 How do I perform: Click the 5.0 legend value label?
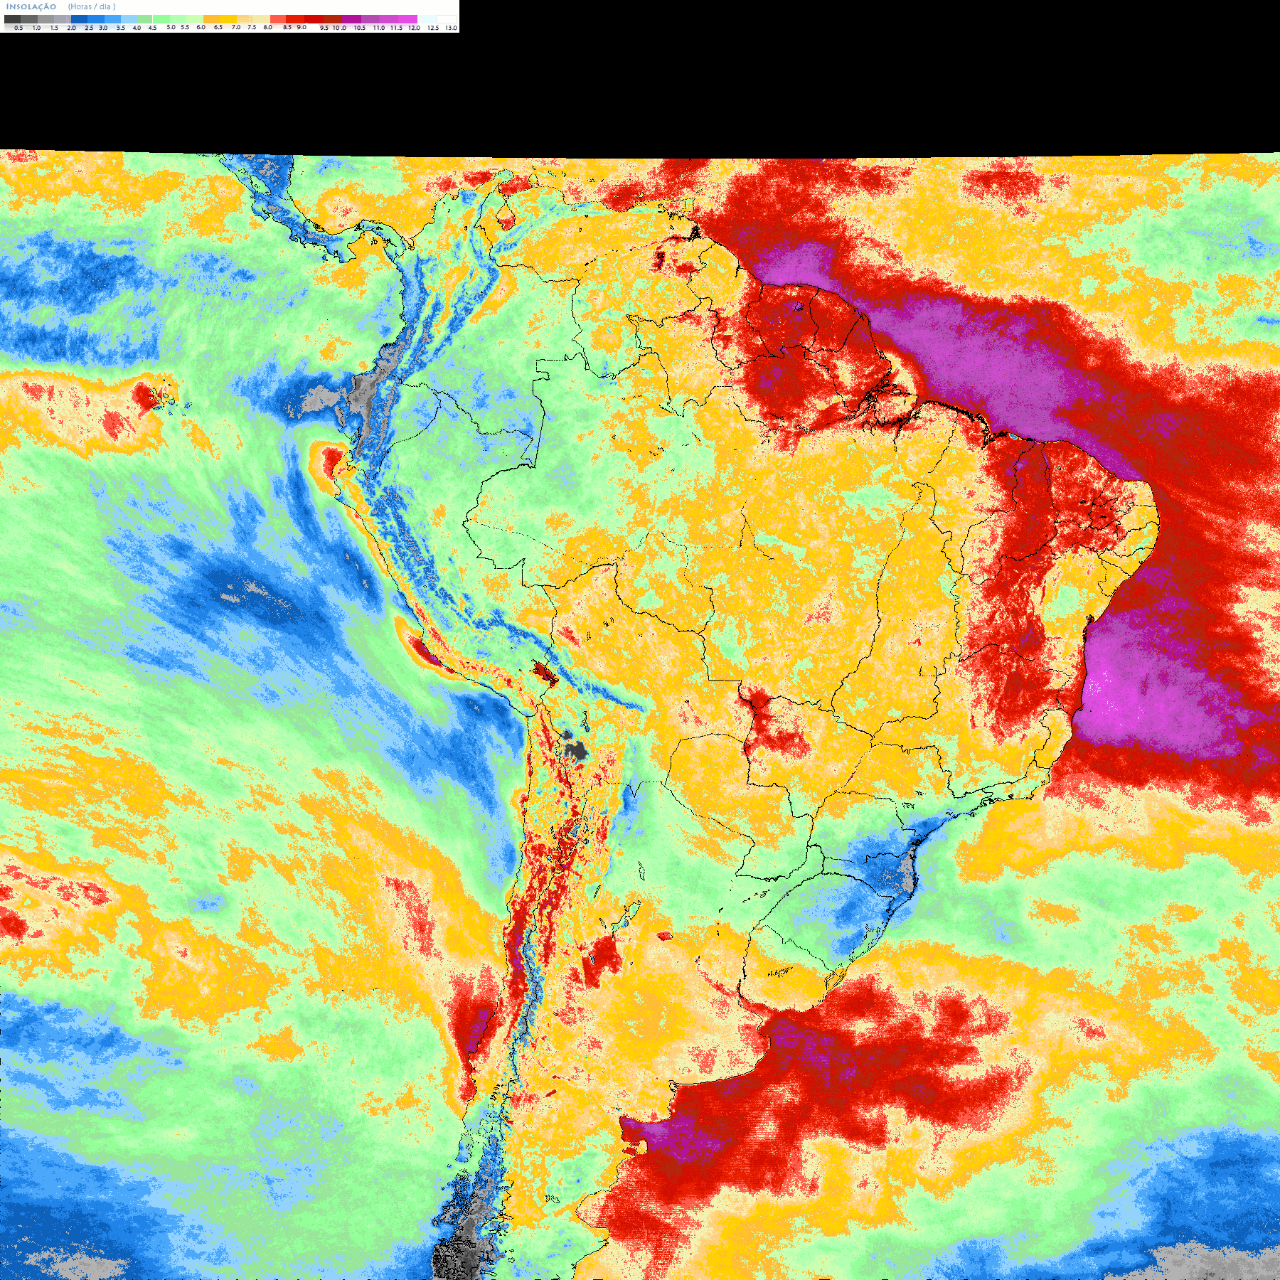171,27
